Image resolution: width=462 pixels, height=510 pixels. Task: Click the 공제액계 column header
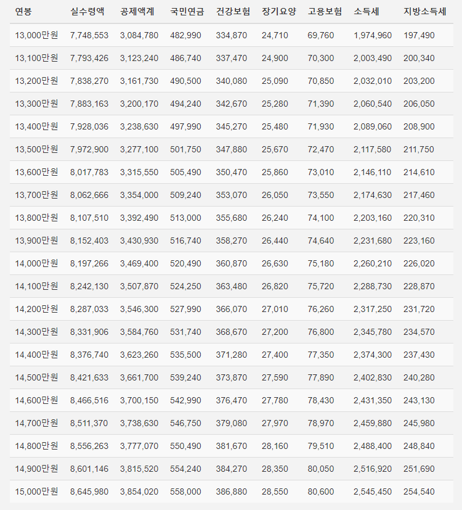[x=137, y=12]
